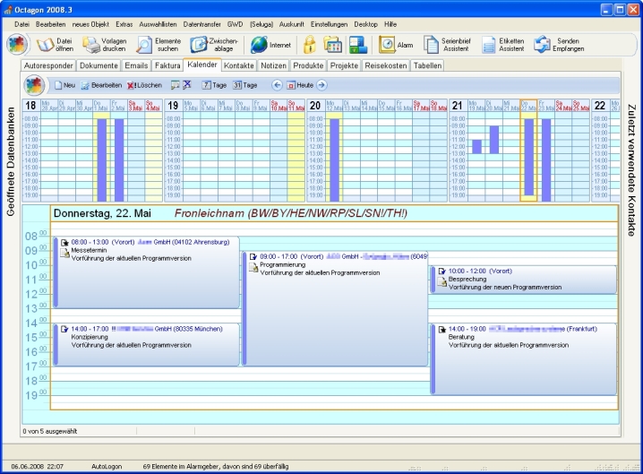Switch to 7 Tage week view
This screenshot has height=474, width=643.
213,85
